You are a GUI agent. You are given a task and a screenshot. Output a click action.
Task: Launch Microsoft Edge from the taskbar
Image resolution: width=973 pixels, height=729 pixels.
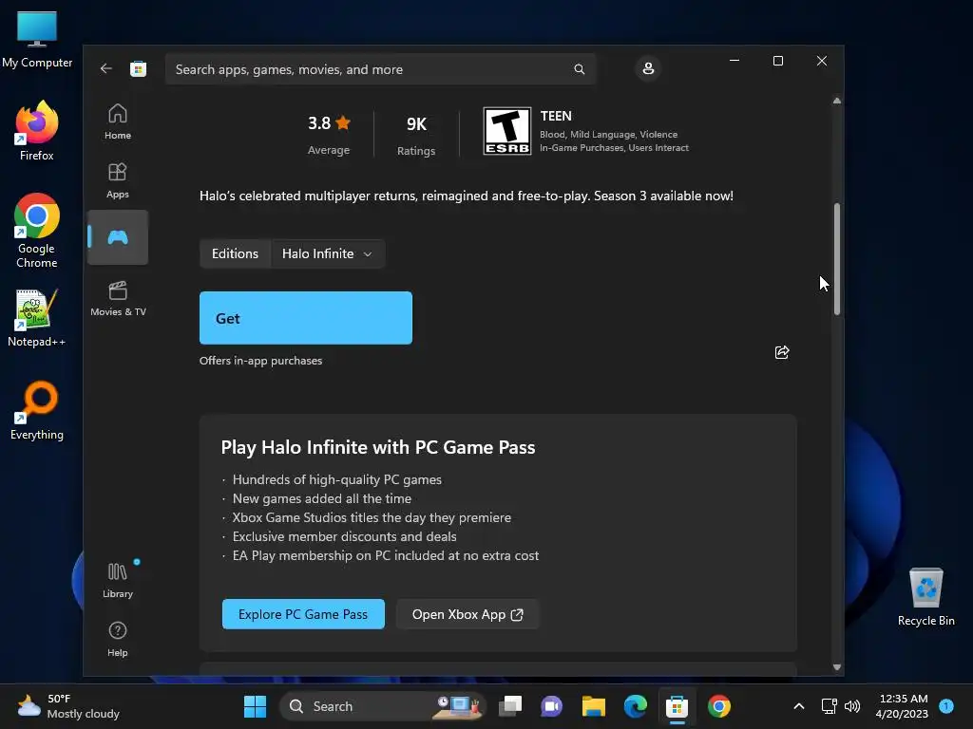(x=635, y=706)
